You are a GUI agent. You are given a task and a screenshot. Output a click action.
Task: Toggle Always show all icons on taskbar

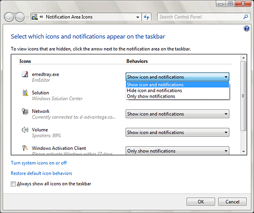13,184
